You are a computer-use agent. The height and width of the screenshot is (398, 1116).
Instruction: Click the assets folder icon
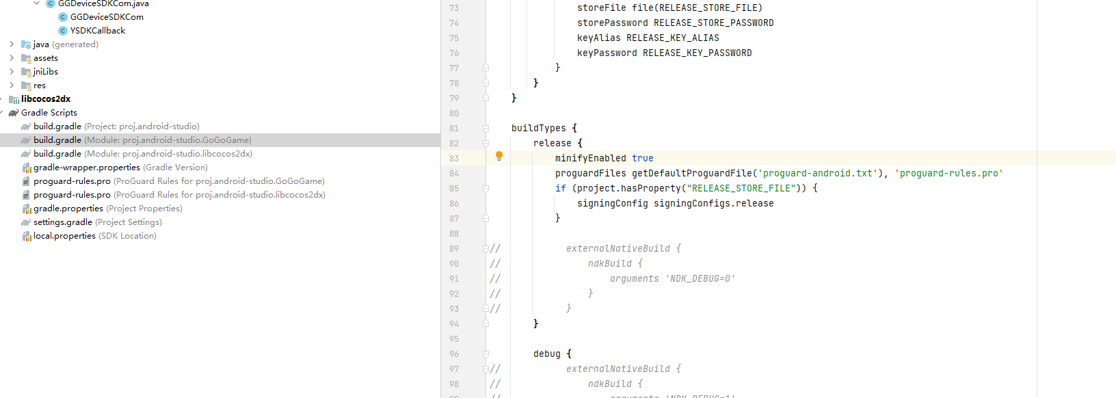[26, 58]
